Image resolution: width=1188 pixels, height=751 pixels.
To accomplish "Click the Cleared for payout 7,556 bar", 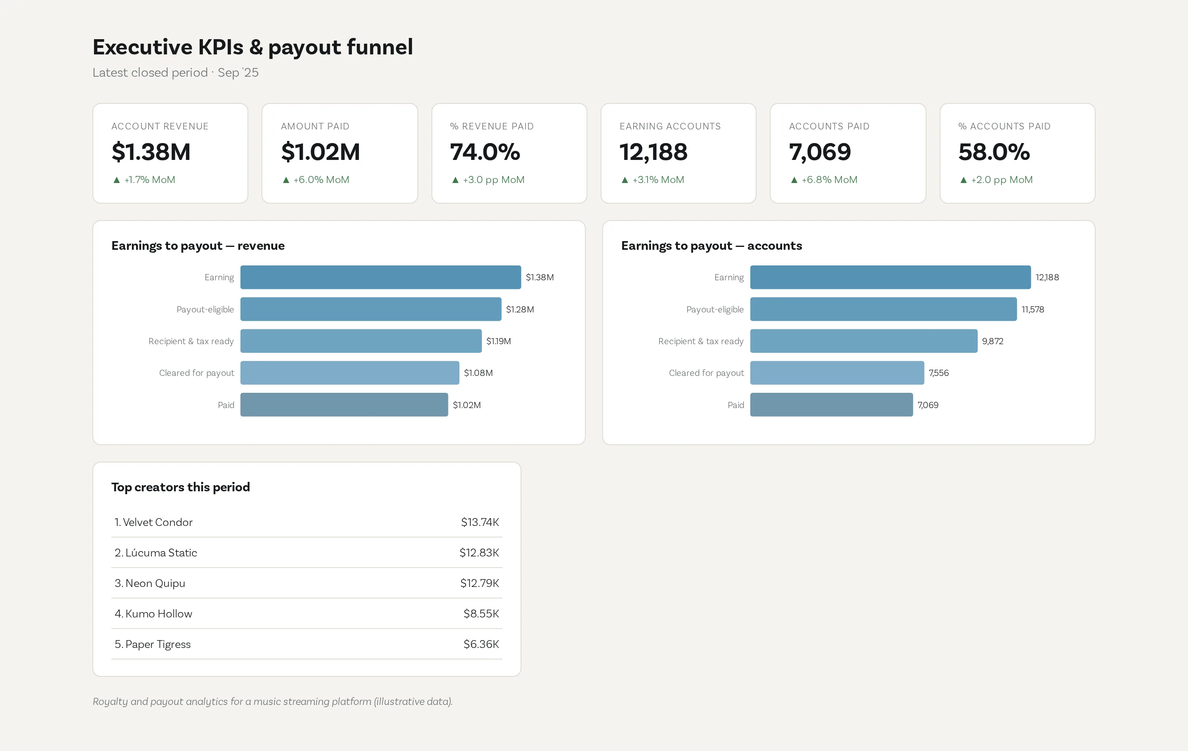I will click(837, 373).
